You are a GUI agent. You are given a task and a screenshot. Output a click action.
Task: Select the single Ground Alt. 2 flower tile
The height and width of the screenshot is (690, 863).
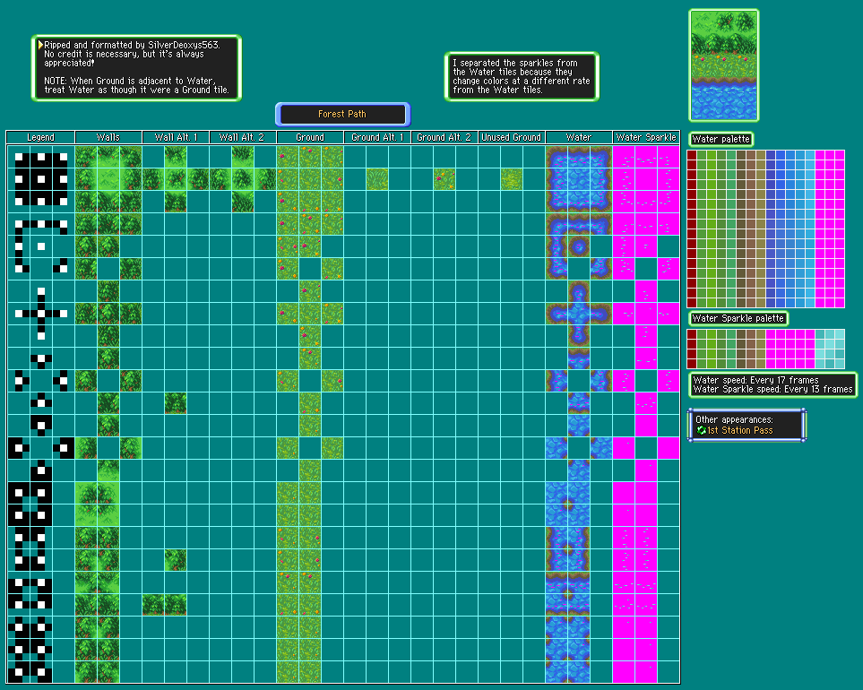[444, 179]
